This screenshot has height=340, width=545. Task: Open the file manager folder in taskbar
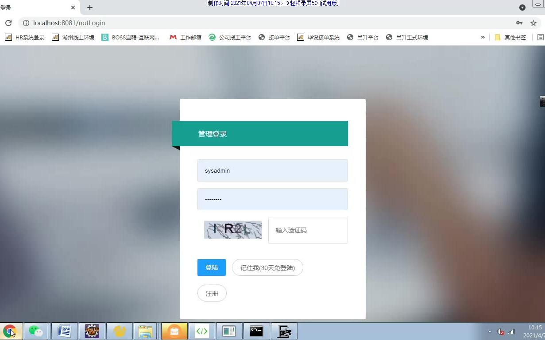(146, 331)
